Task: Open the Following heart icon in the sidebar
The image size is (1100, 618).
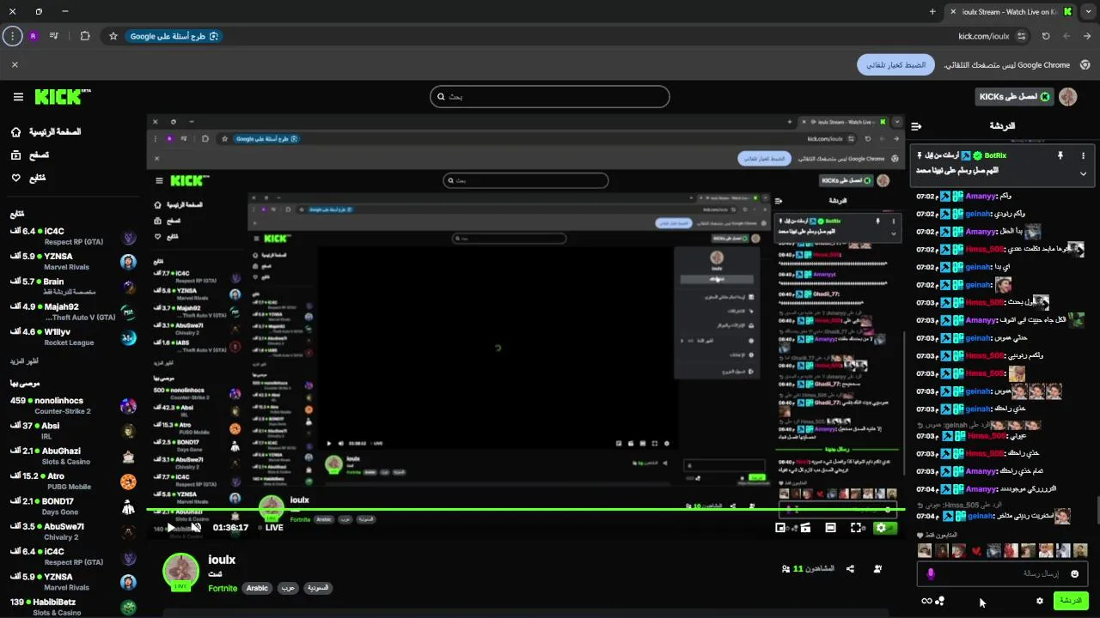Action: tap(15, 178)
